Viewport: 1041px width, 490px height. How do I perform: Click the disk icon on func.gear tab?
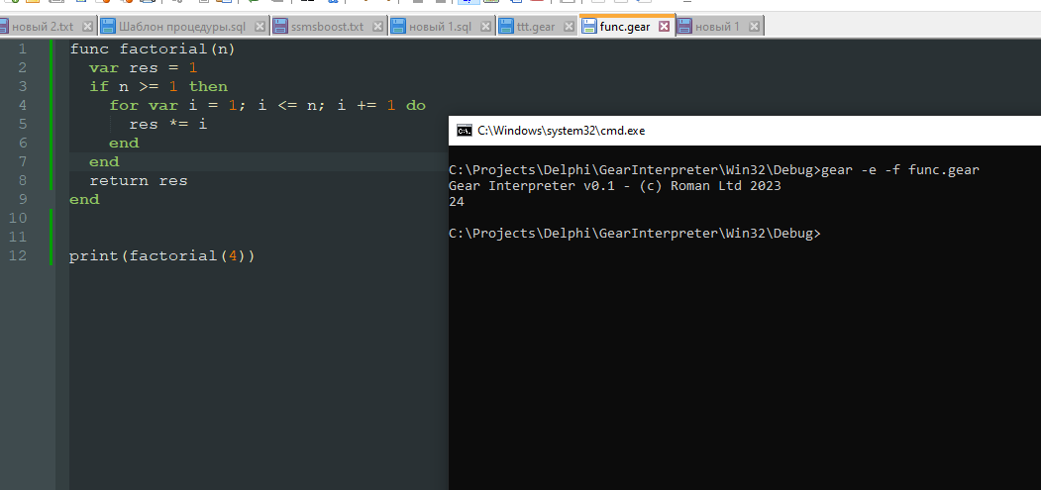pos(588,27)
